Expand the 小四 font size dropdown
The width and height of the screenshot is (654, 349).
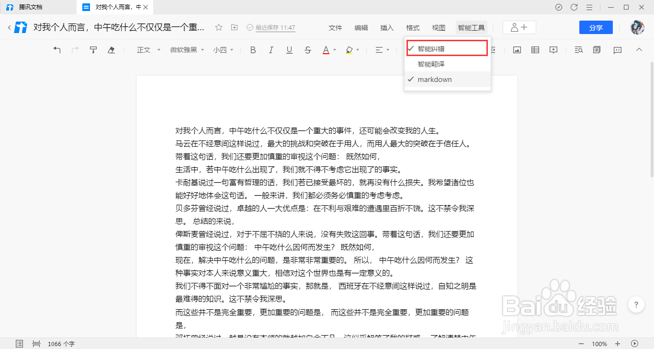pyautogui.click(x=224, y=50)
